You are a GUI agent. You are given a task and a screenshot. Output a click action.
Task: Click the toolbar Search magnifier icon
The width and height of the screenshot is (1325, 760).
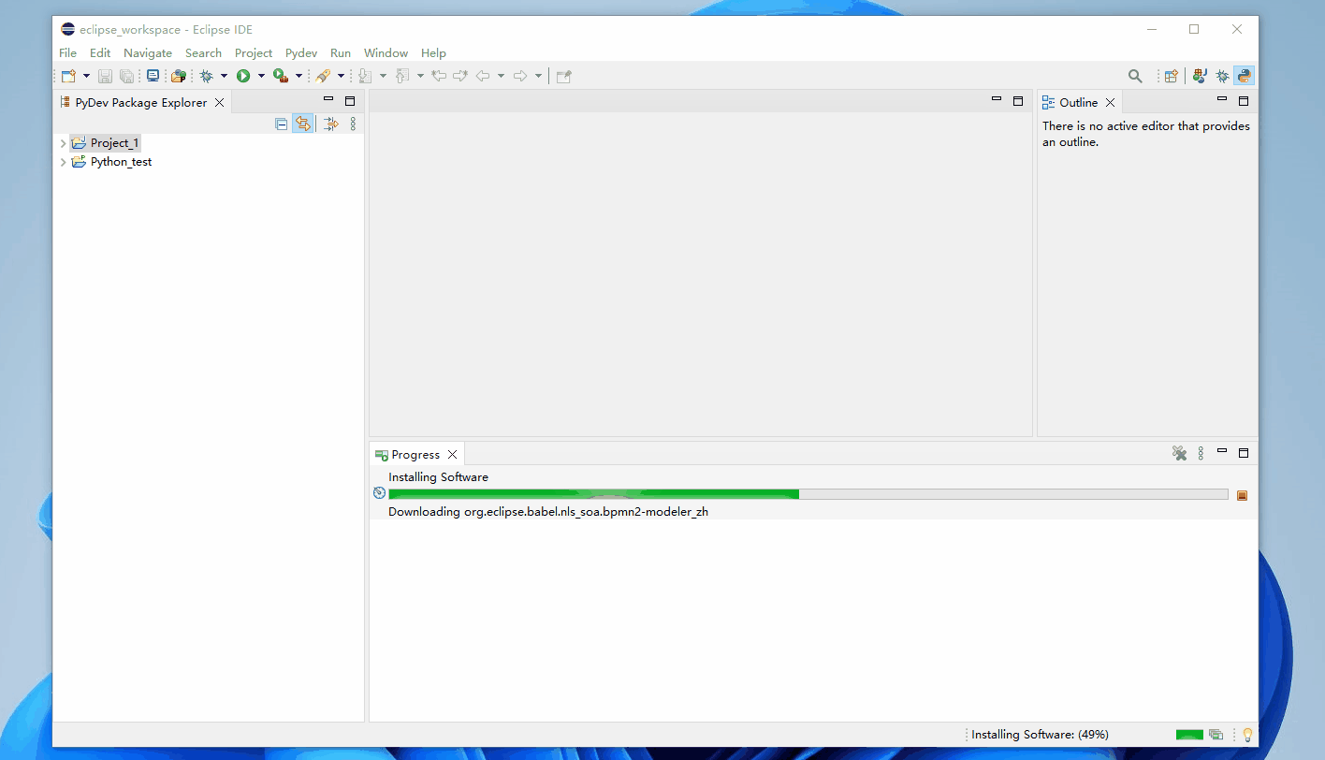(1135, 77)
